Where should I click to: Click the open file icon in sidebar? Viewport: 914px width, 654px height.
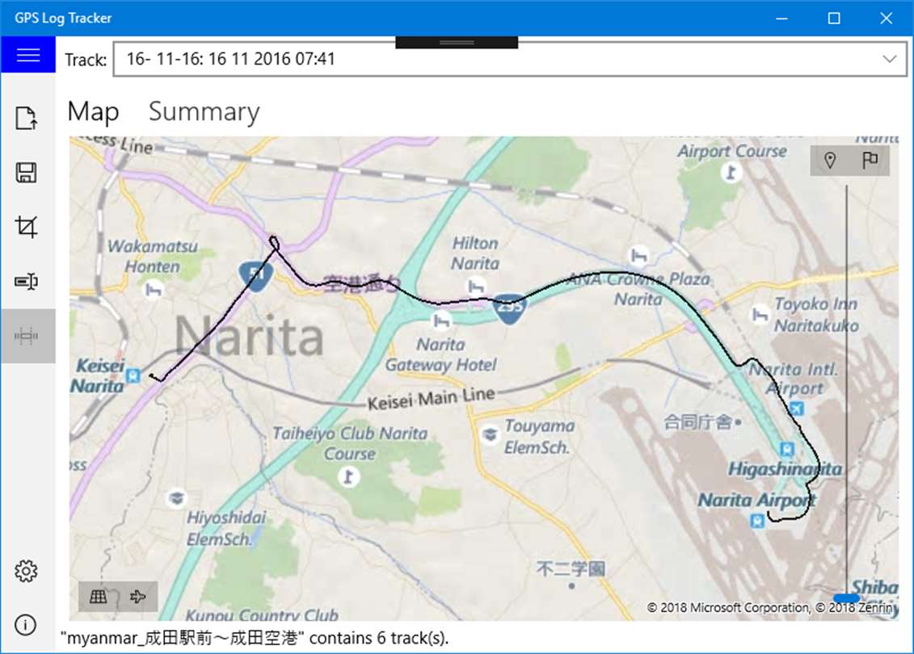[x=27, y=118]
